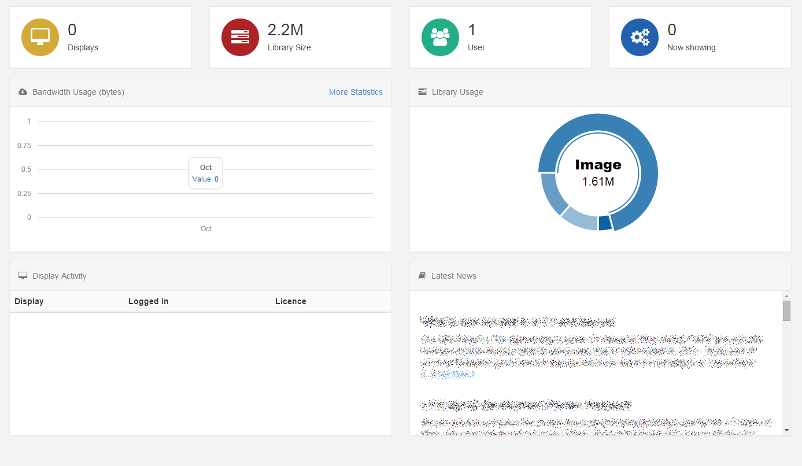The image size is (802, 466).
Task: Click the Image label inside the donut chart
Action: 598,165
